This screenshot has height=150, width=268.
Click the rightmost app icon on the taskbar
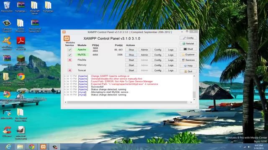55,147
